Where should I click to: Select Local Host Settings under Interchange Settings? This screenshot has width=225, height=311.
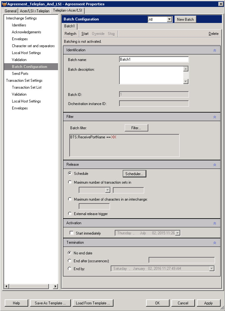tap(26, 53)
